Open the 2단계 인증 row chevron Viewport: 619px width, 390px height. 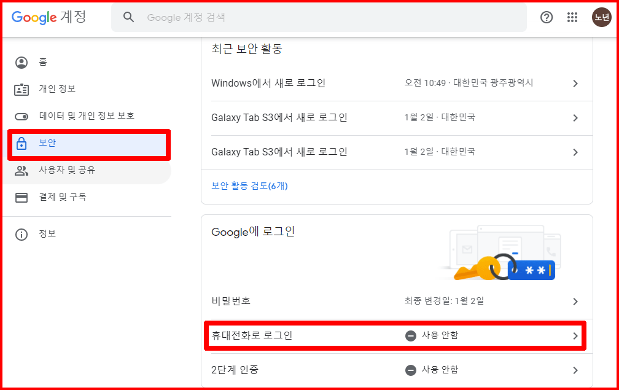click(x=575, y=370)
